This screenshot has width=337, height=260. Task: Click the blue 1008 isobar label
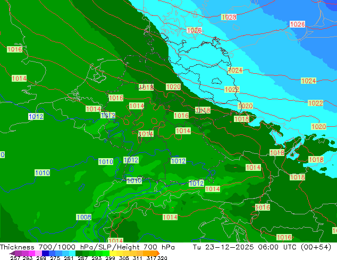pyautogui.click(x=84, y=217)
